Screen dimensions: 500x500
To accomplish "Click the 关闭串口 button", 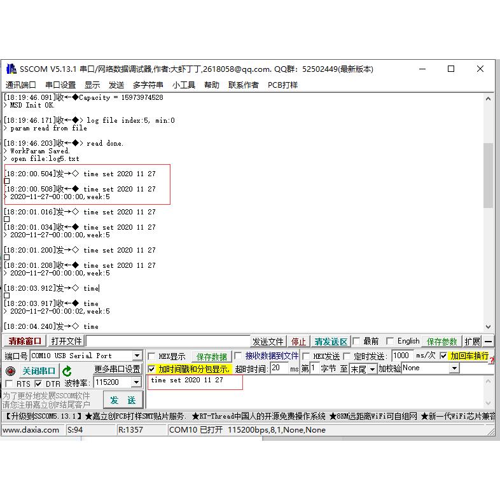I will coord(39,371).
